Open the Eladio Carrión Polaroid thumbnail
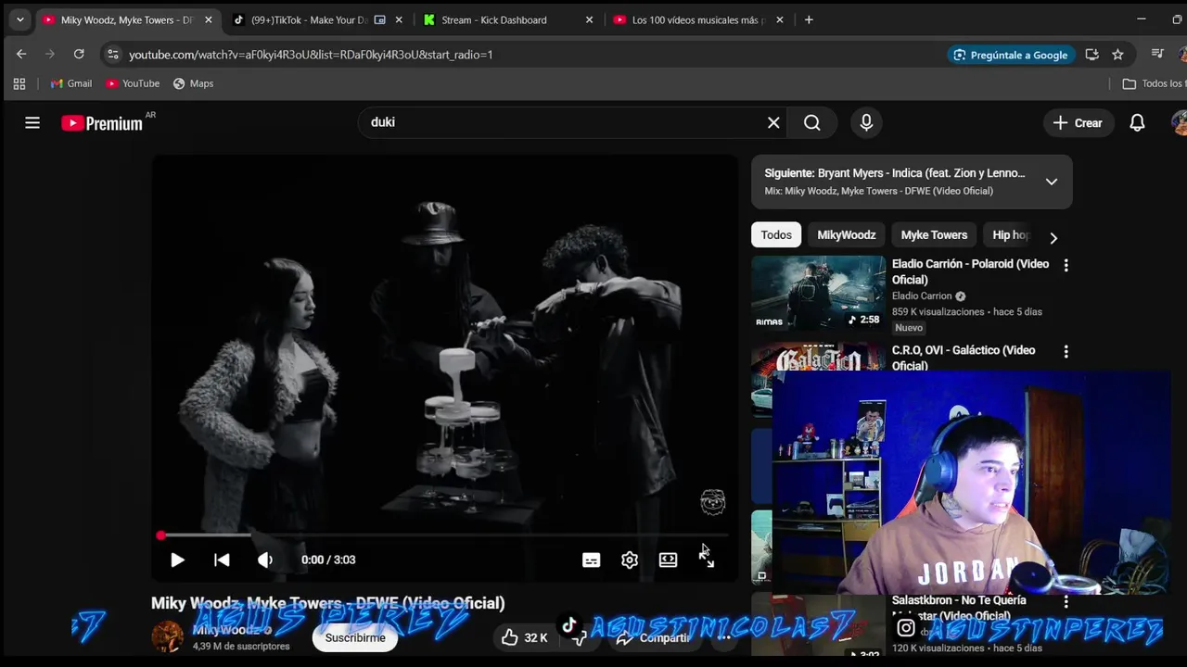 818,293
